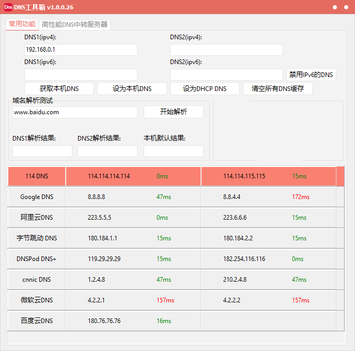Choose address 4.2.2.2
This screenshot has height=351, width=355.
pos(231,300)
